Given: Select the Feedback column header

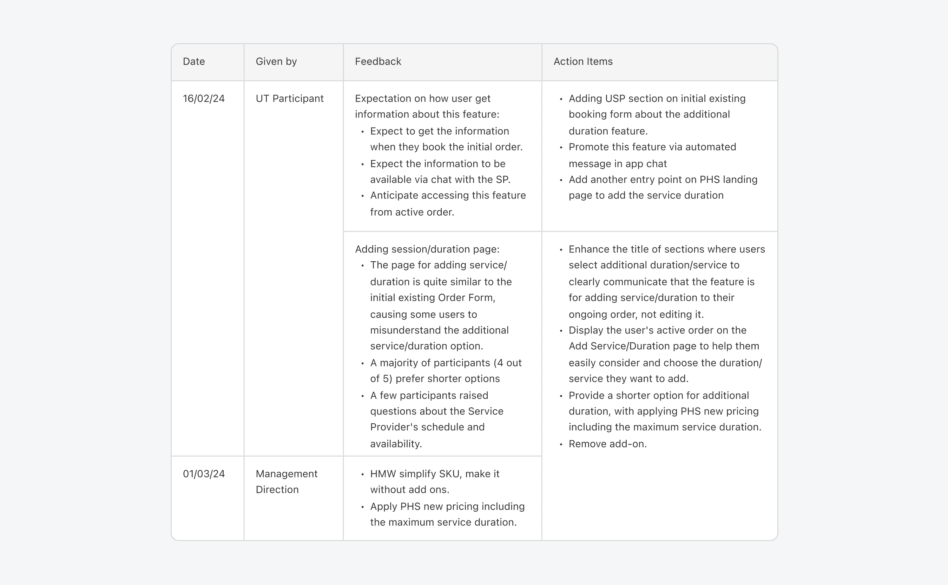Looking at the screenshot, I should 378,61.
